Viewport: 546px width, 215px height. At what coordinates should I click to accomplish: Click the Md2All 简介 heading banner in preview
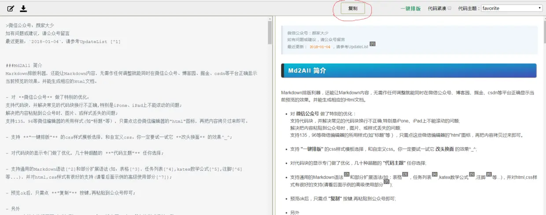click(409, 71)
